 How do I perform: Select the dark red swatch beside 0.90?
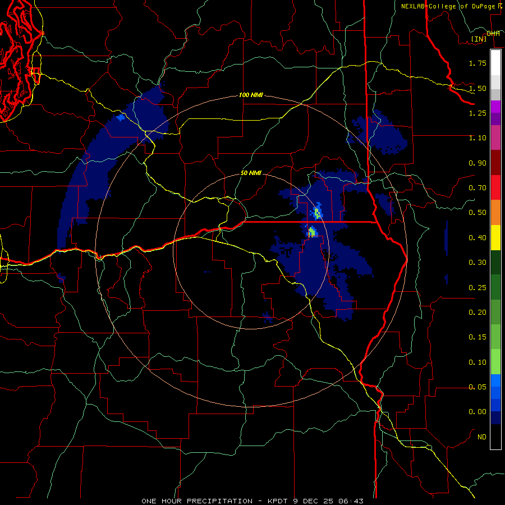(495, 163)
